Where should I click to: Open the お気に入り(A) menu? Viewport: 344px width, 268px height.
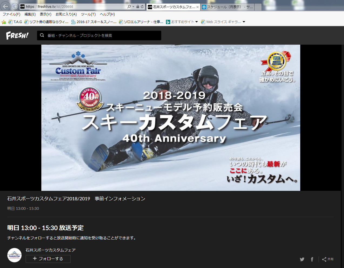tap(66, 14)
